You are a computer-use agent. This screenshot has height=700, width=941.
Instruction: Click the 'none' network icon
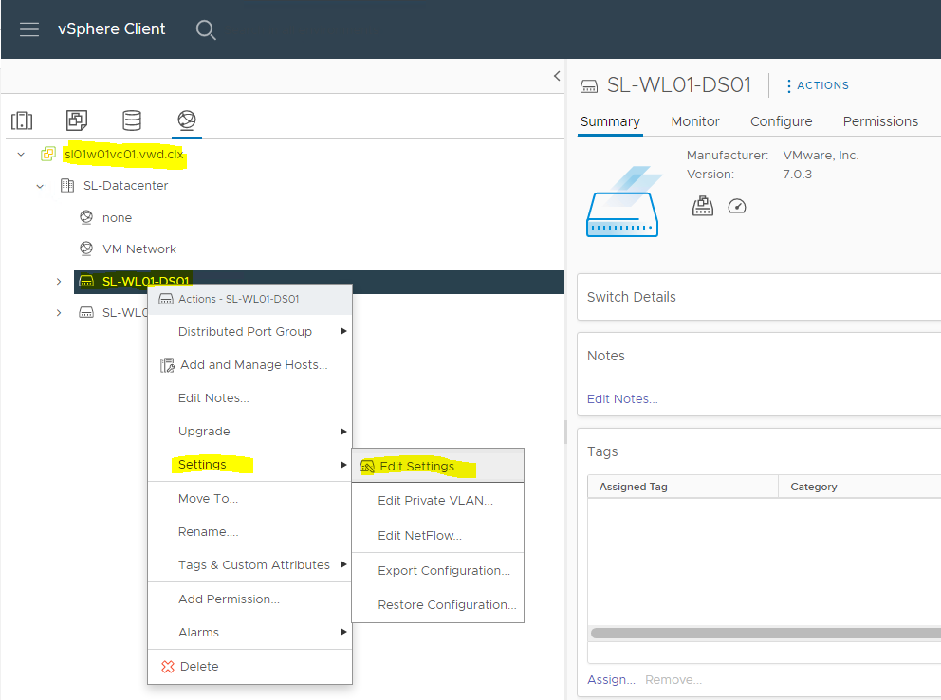86,217
